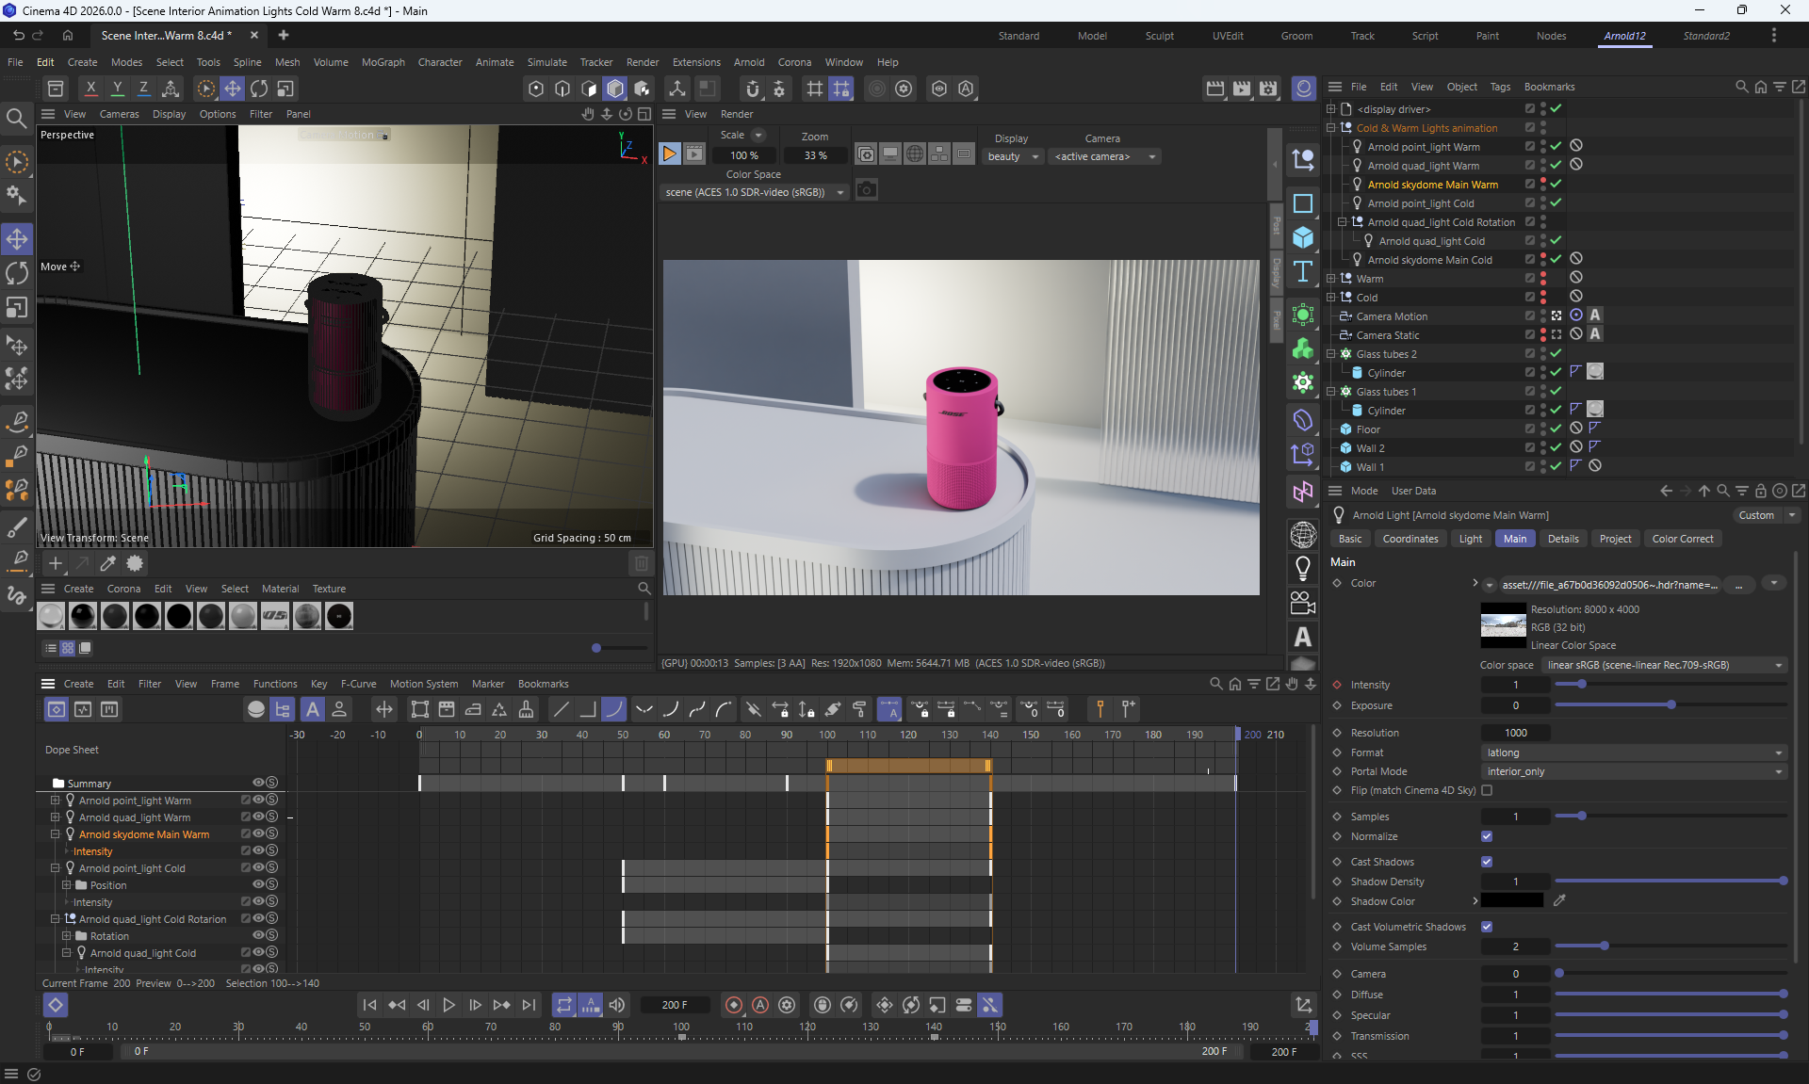The height and width of the screenshot is (1084, 1809).
Task: Click Play Forwards in the timeline controls
Action: (448, 1005)
